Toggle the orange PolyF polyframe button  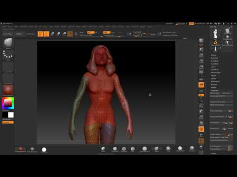pos(201,129)
